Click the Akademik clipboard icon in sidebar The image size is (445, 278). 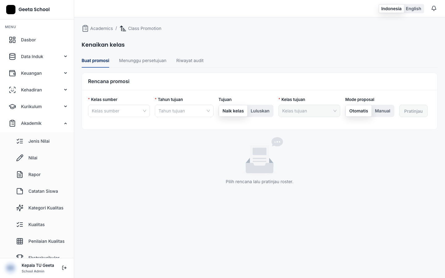point(12,123)
